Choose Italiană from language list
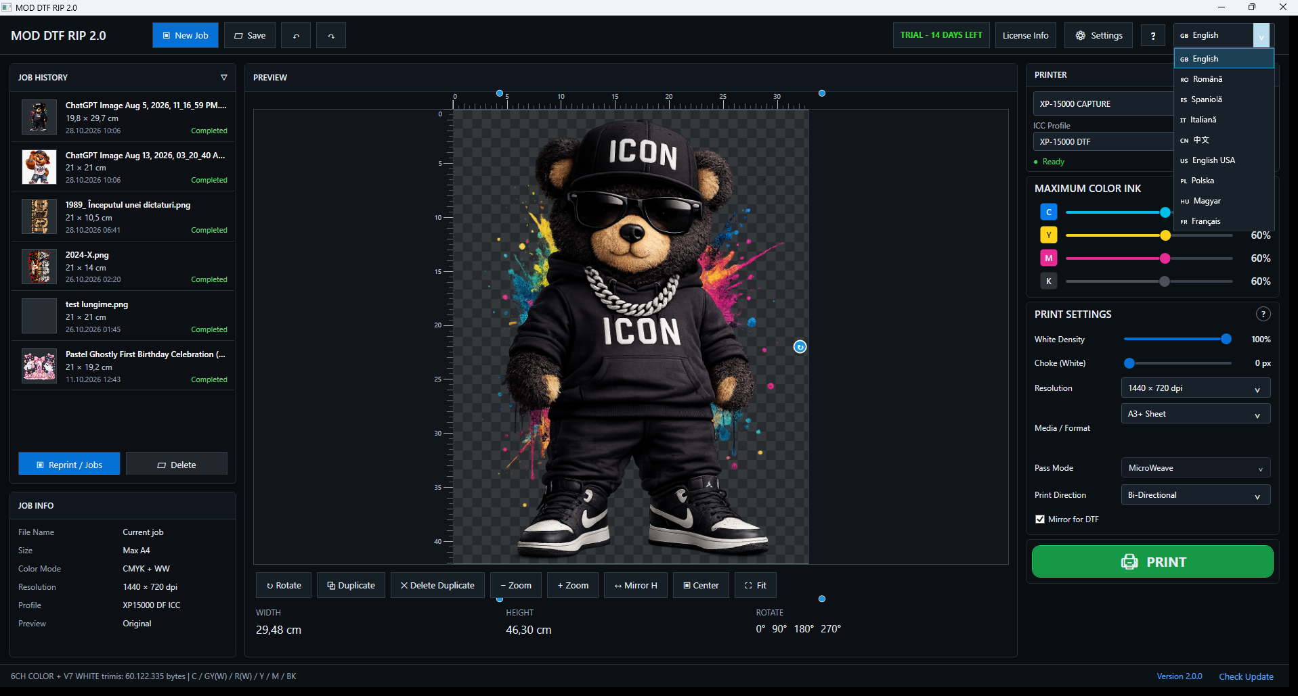1298x696 pixels. tap(1224, 120)
